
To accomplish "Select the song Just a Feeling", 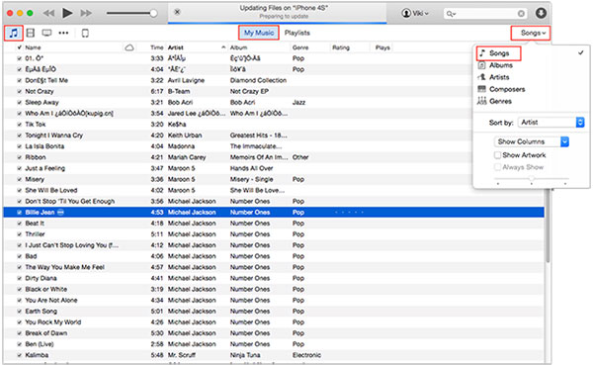I will pos(45,168).
